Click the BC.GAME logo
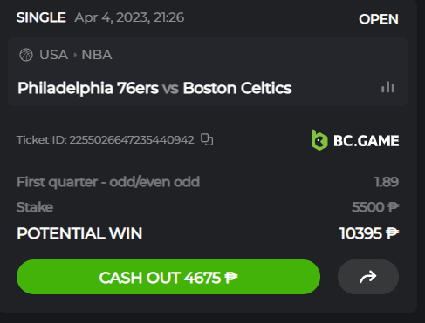425x323 pixels. [x=355, y=140]
